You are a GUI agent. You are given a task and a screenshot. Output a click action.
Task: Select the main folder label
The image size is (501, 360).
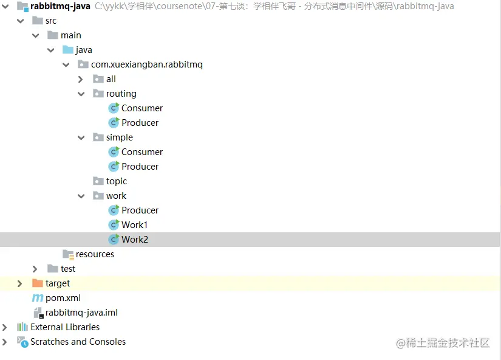coord(71,35)
